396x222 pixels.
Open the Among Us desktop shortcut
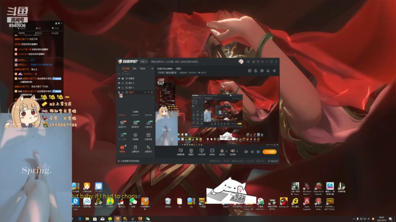[284, 203]
